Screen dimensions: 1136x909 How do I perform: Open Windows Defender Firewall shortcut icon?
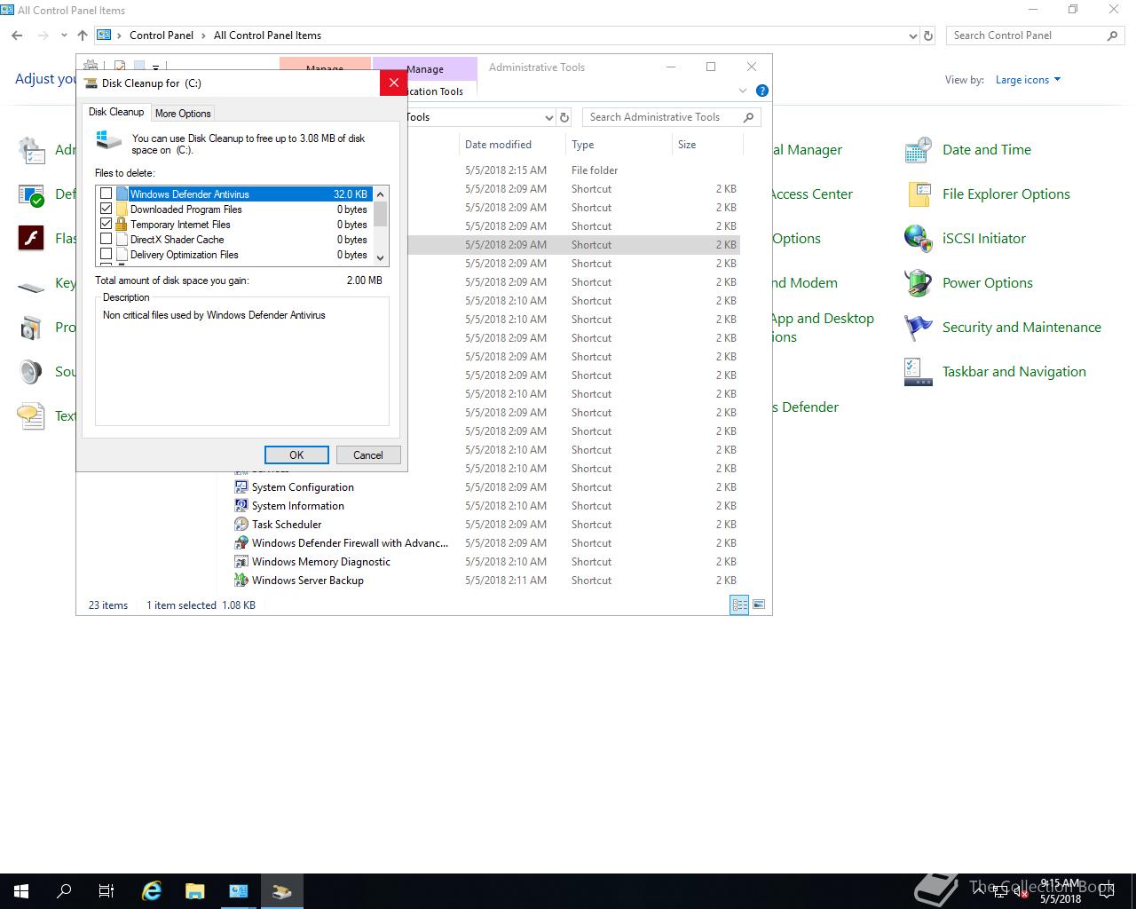[241, 542]
